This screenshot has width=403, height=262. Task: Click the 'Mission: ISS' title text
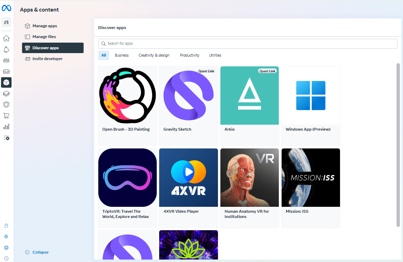pos(297,211)
